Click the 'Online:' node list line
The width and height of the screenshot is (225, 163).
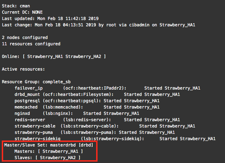pos(54,57)
